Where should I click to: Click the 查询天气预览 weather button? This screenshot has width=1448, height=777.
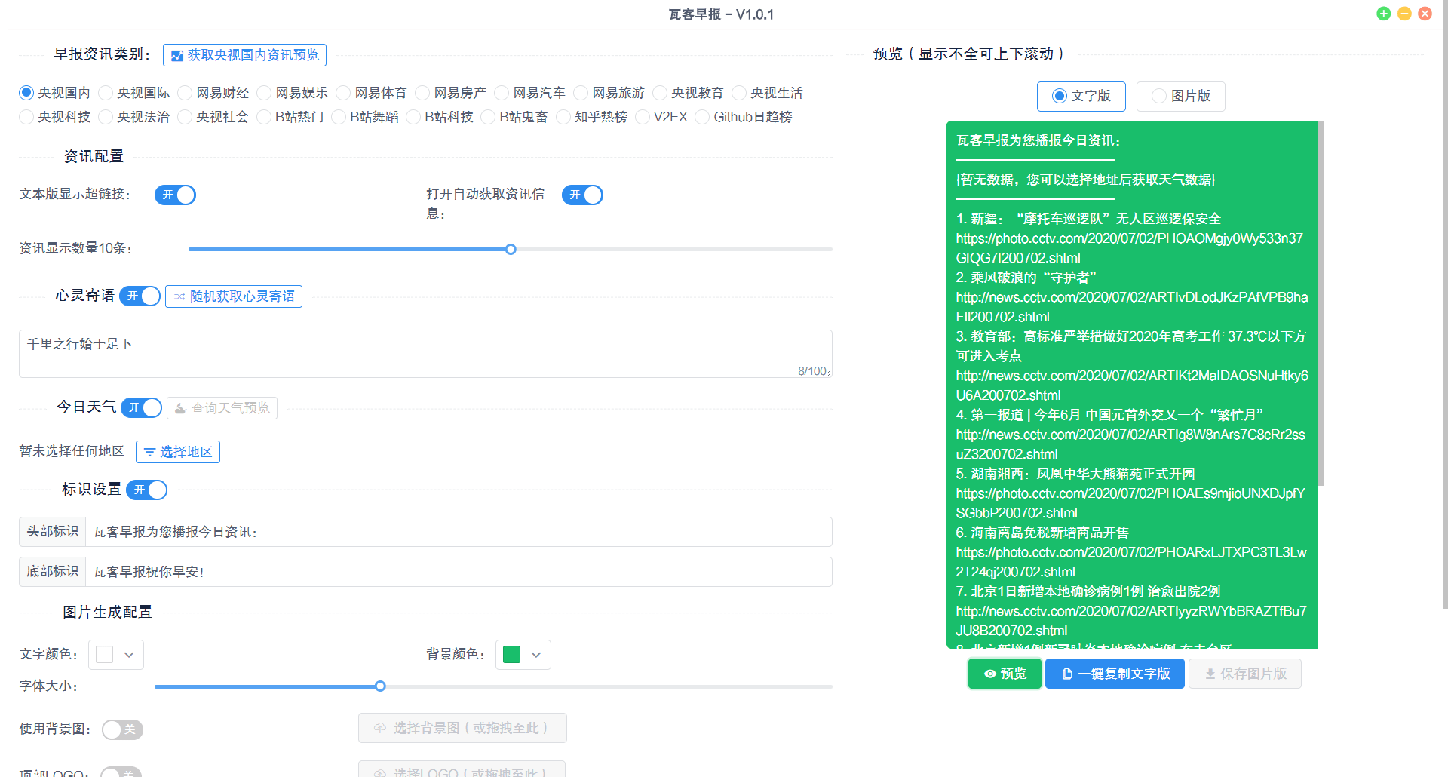coord(222,408)
